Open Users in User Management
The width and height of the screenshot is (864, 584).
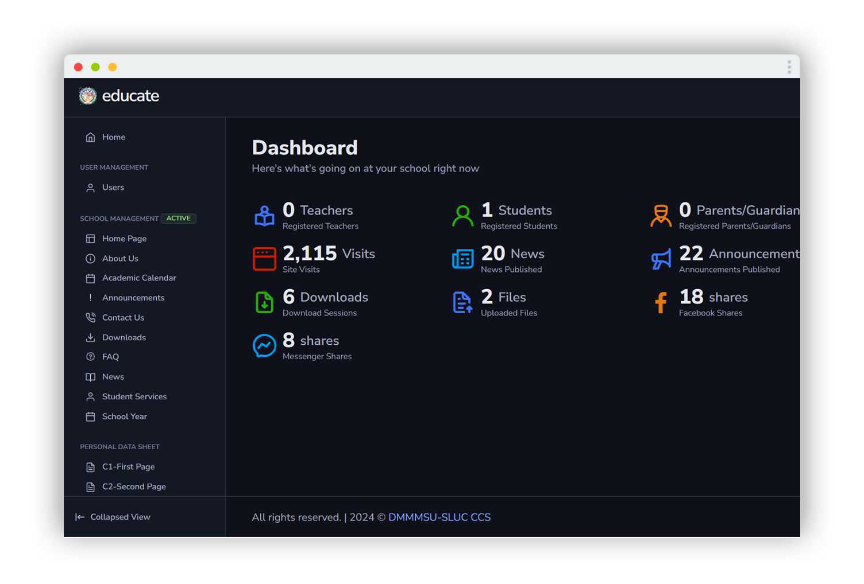coord(113,188)
